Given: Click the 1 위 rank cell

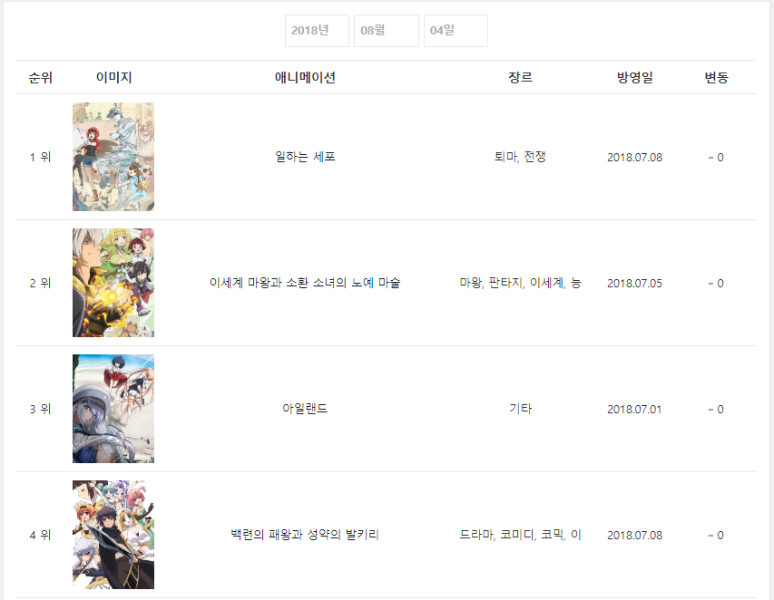Looking at the screenshot, I should 41,158.
